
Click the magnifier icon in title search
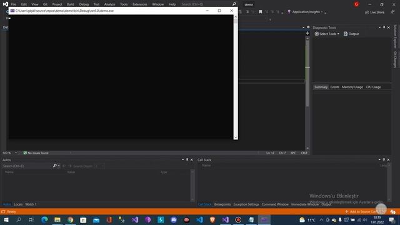coord(234,4)
